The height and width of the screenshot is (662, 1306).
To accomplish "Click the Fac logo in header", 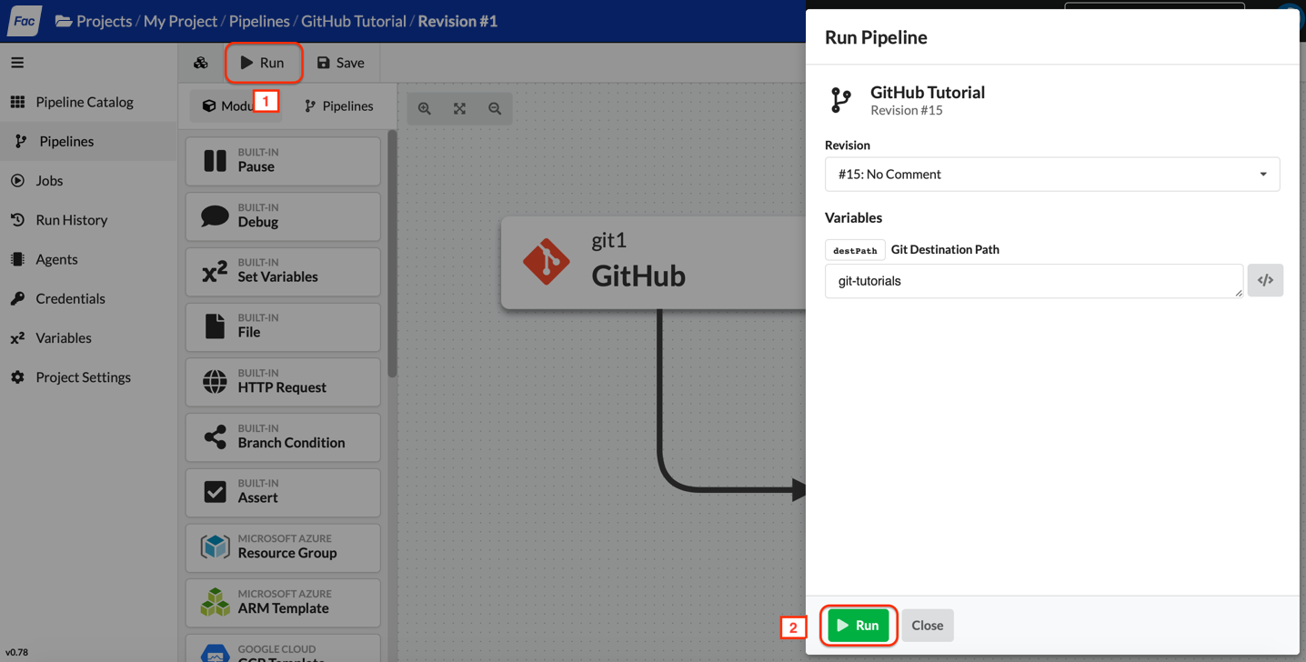I will (24, 21).
